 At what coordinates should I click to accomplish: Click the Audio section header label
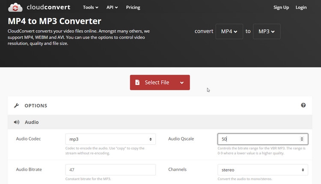32,122
